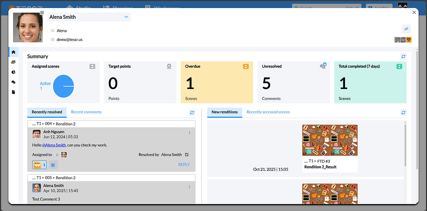The height and width of the screenshot is (211, 427).
Task: Click the 'Test Comment 3' text
Action: 46,199
